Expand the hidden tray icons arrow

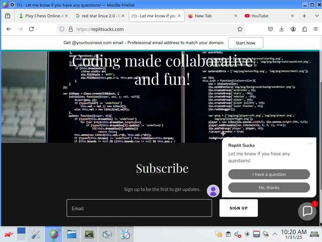(x=275, y=234)
